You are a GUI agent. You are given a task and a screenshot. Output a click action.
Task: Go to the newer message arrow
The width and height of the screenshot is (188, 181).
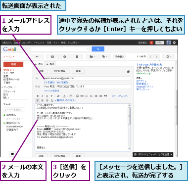coord(150,57)
